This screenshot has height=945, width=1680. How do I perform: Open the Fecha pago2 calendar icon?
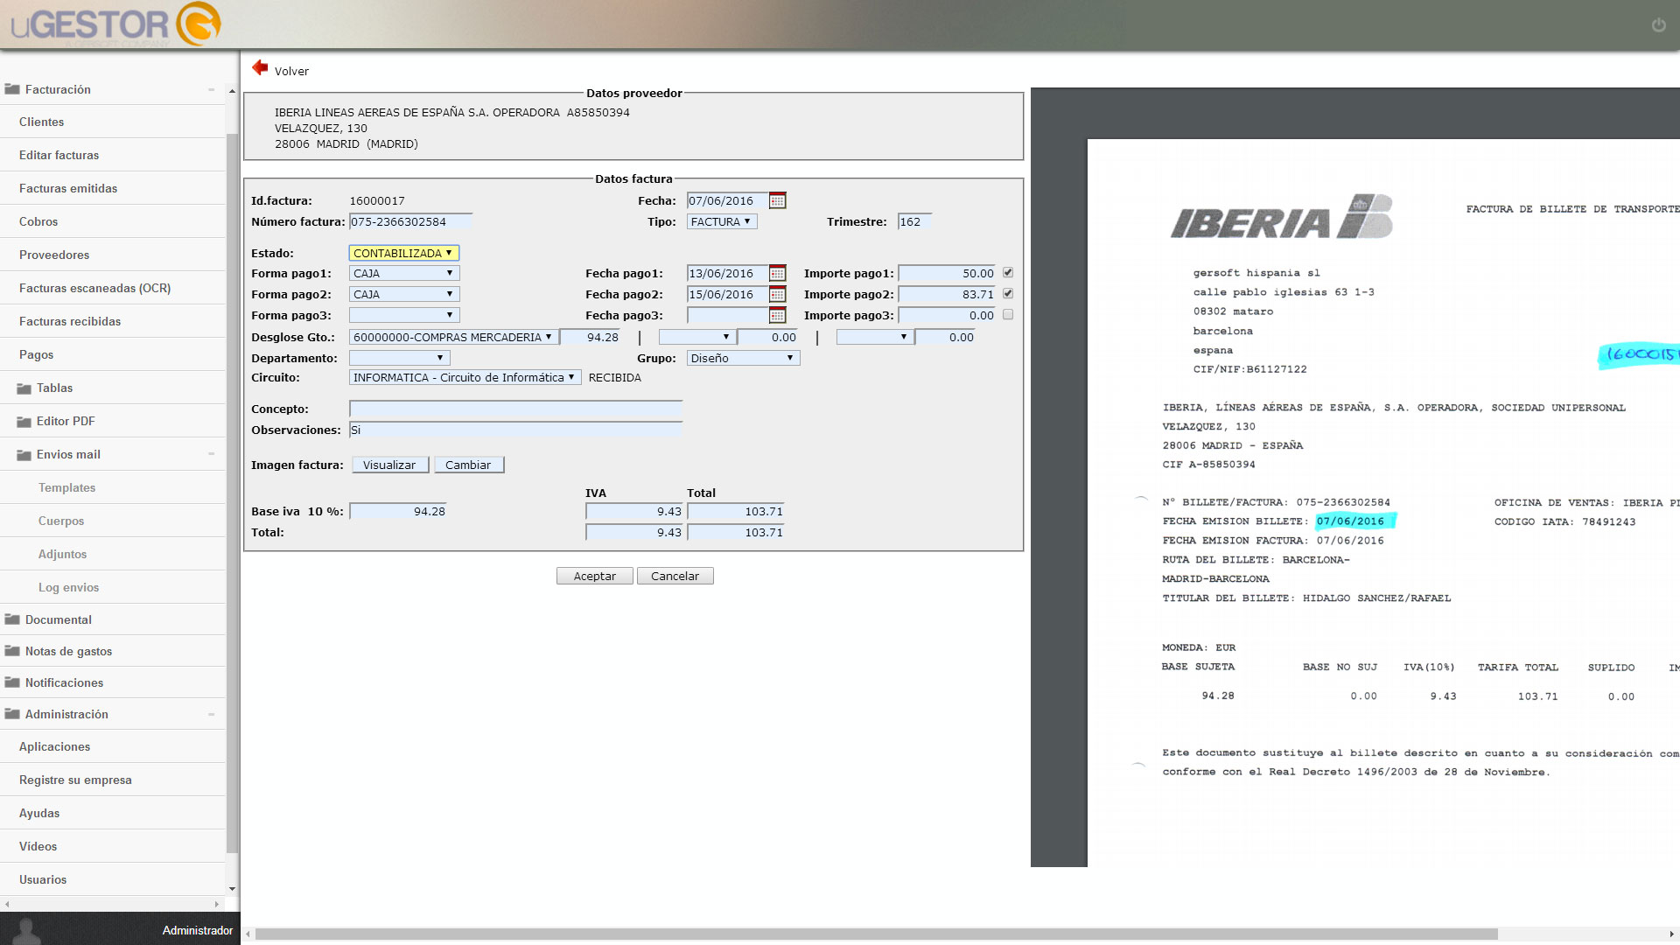777,295
